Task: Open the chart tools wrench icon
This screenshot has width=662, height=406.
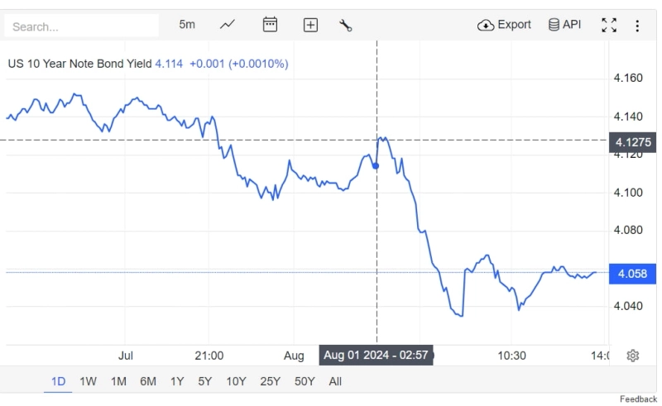Action: click(346, 25)
